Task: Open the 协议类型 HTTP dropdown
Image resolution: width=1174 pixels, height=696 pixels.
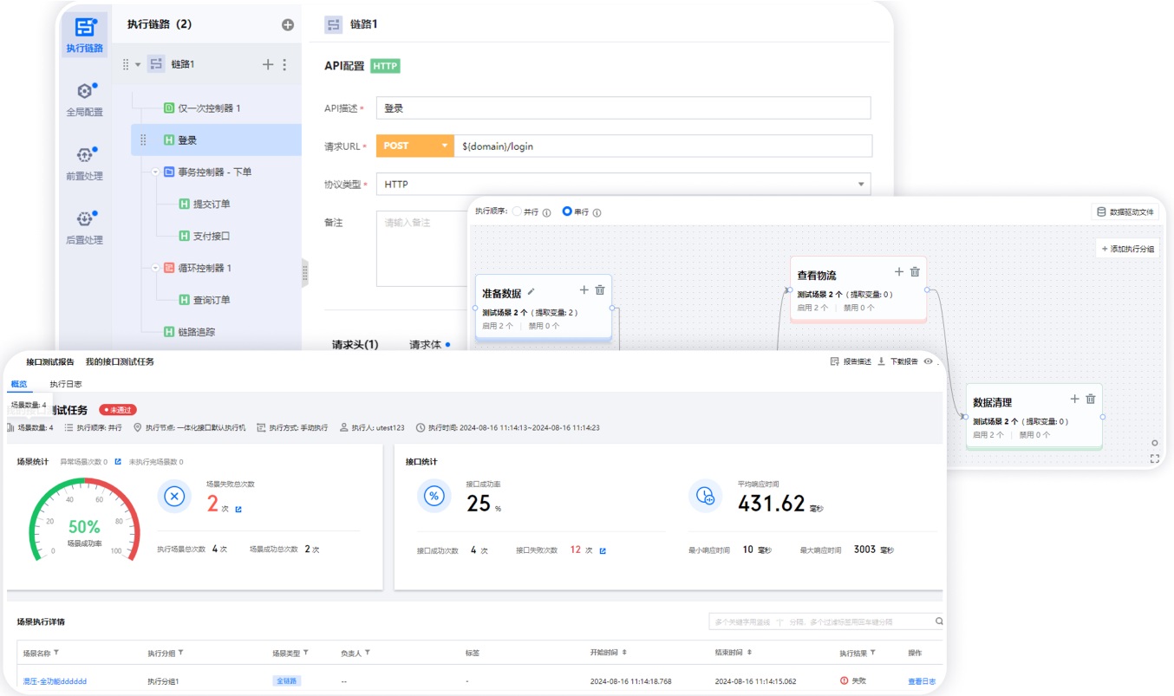Action: click(623, 185)
